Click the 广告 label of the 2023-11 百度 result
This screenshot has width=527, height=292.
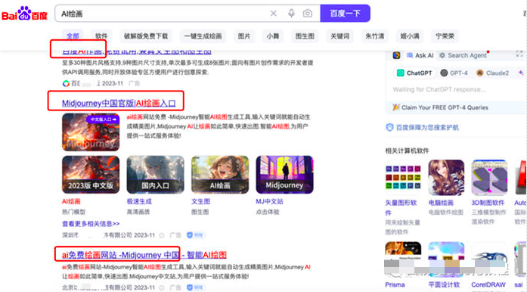tap(135, 83)
